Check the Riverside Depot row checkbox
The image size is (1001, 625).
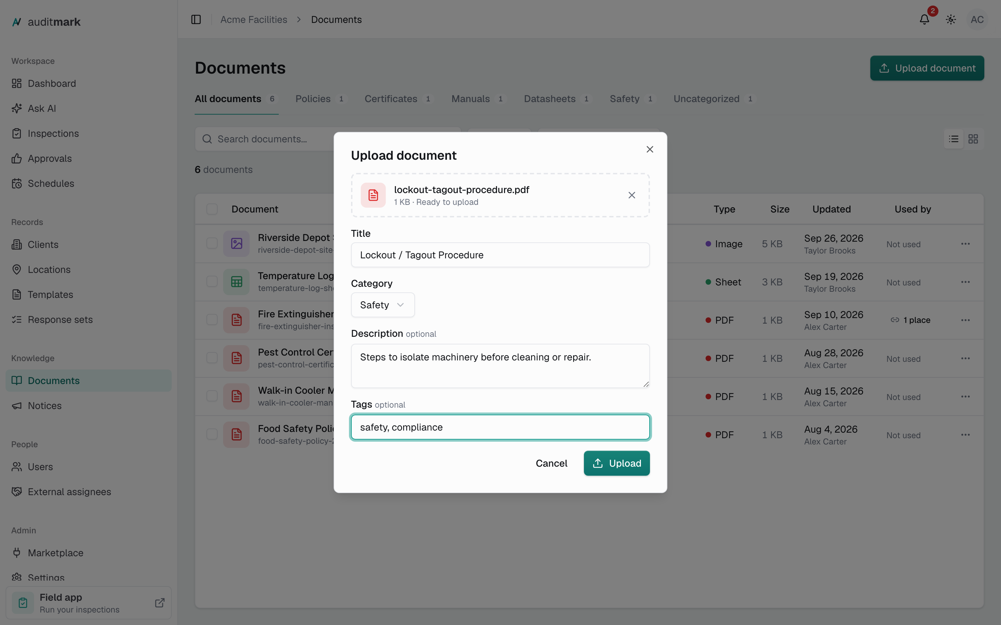[x=212, y=243]
